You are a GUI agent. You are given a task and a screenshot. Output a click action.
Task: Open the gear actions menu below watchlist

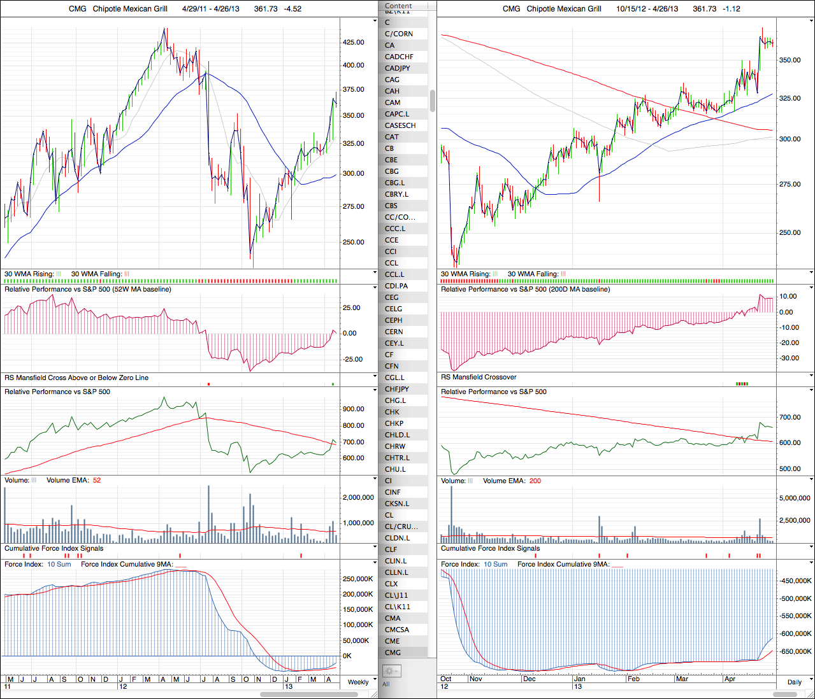coord(391,671)
